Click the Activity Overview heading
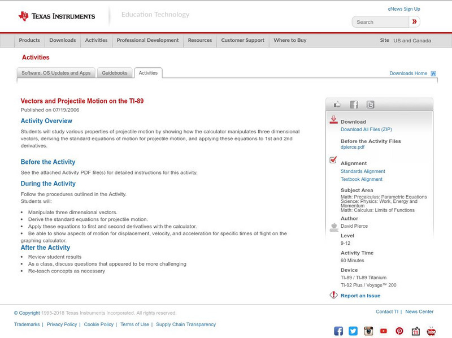Viewport: 452px width, 338px height. point(46,121)
